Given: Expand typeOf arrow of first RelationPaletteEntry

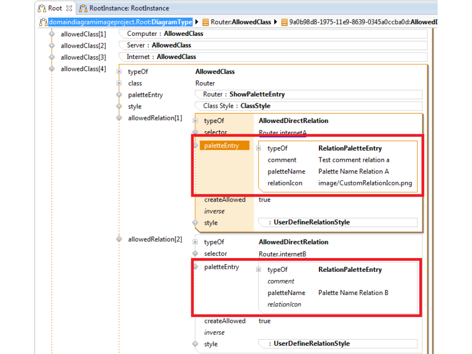Looking at the screenshot, I should click(259, 148).
